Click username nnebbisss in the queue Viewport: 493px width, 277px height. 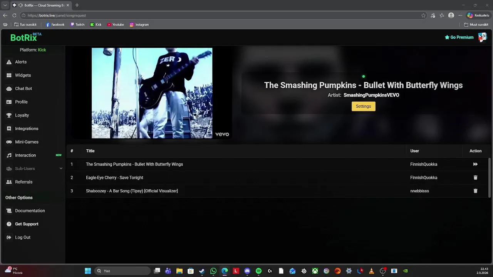(x=419, y=191)
